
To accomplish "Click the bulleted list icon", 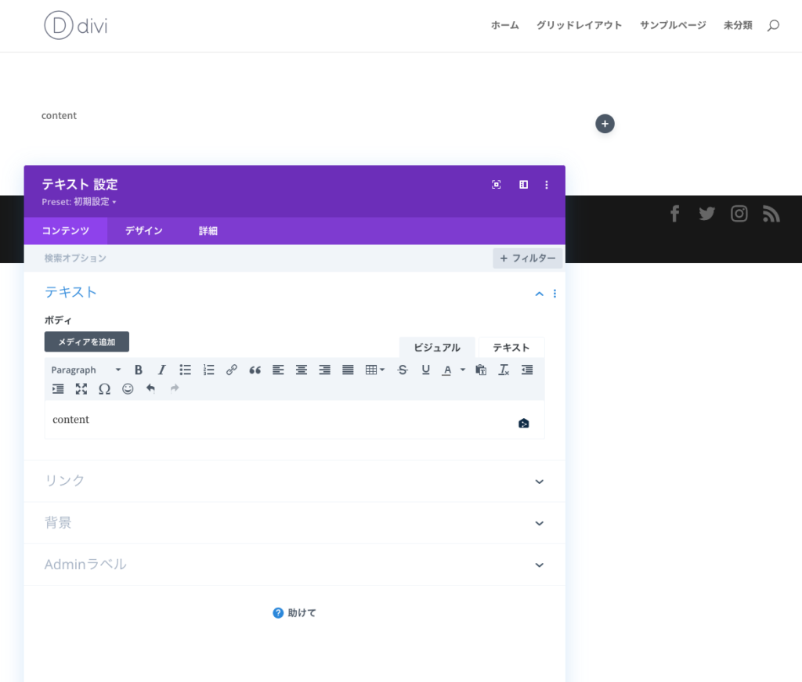I will click(186, 370).
